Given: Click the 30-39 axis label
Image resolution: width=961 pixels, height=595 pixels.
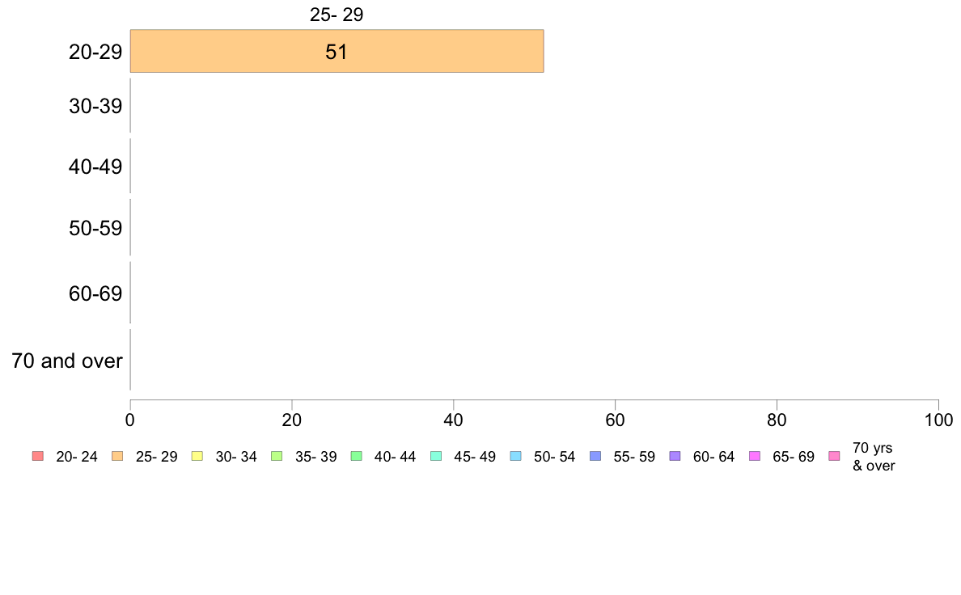Looking at the screenshot, I should 95,106.
